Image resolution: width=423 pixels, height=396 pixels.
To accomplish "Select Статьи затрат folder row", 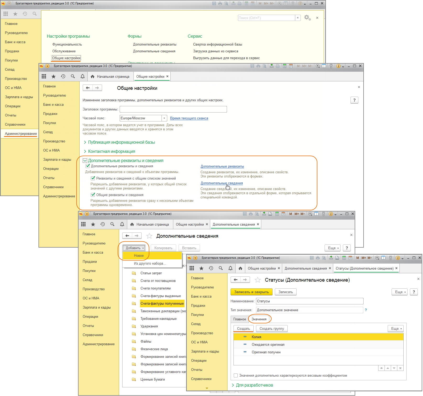I will [x=151, y=273].
